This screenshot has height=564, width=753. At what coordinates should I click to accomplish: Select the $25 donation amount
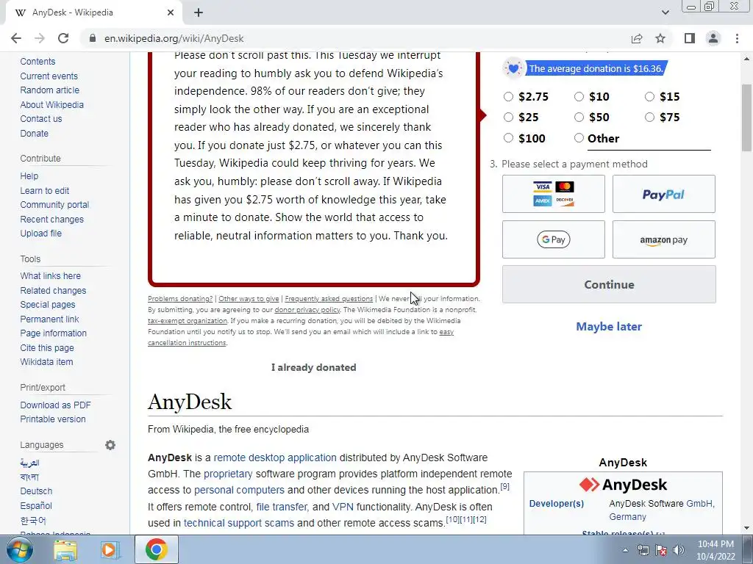click(508, 117)
